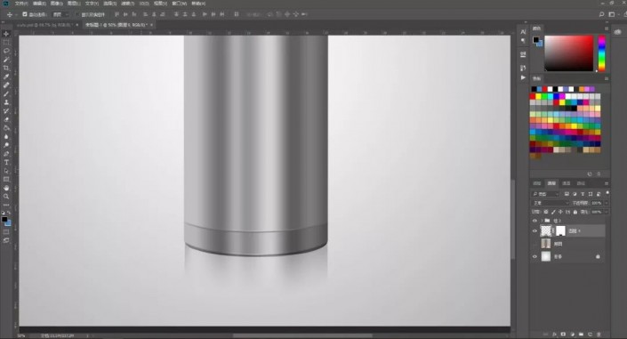Image resolution: width=627 pixels, height=339 pixels.
Task: Select the Path Selection tool
Action: [x=6, y=171]
